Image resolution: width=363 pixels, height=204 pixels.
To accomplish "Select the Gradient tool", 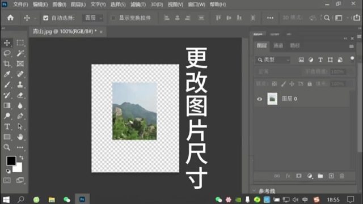I will (x=7, y=105).
